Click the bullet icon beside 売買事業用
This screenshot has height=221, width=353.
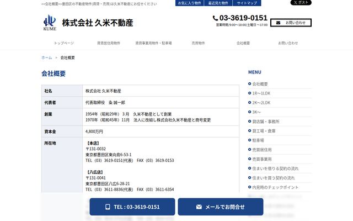coord(249,159)
